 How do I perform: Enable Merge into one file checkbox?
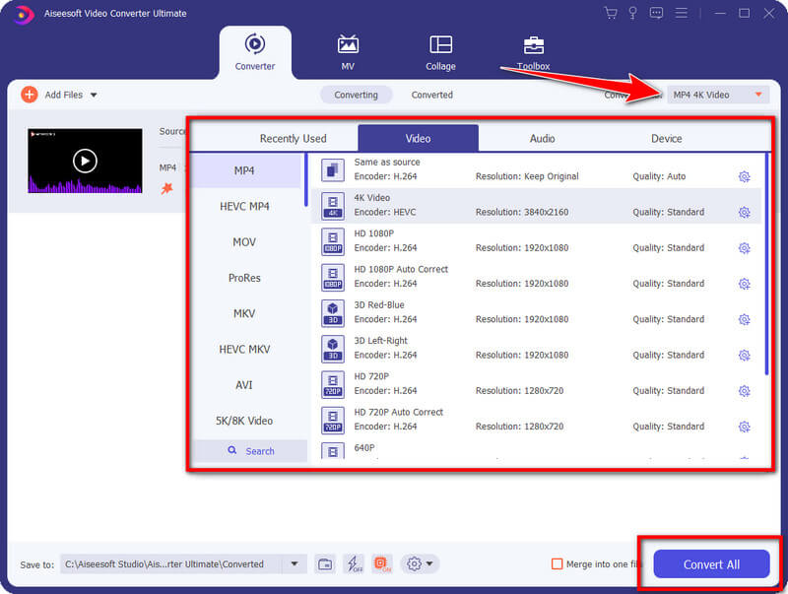(x=558, y=564)
